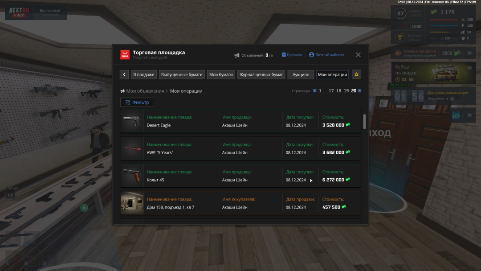
Task: Switch to the В продаже tab
Action: point(144,74)
